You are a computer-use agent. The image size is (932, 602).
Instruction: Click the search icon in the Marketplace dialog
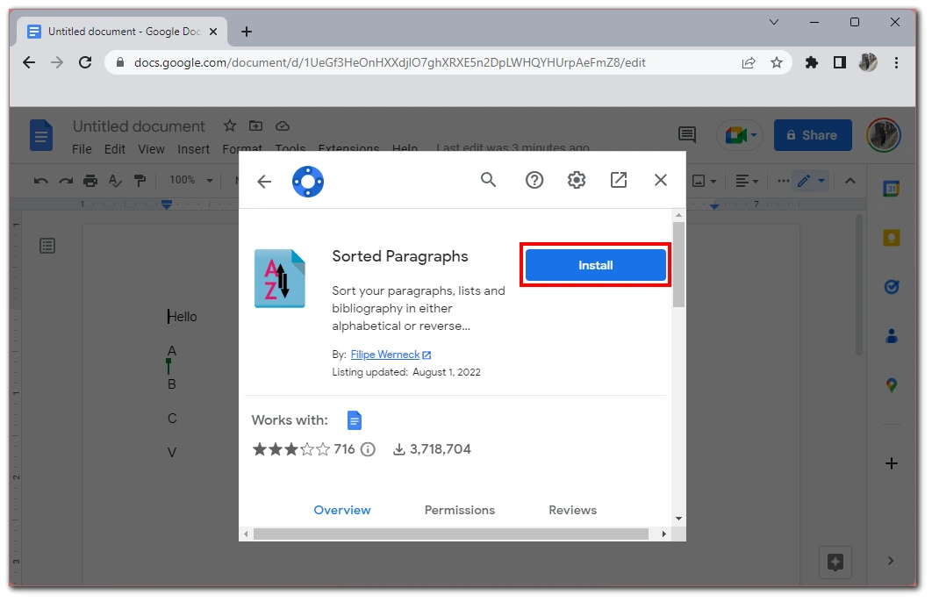point(489,179)
